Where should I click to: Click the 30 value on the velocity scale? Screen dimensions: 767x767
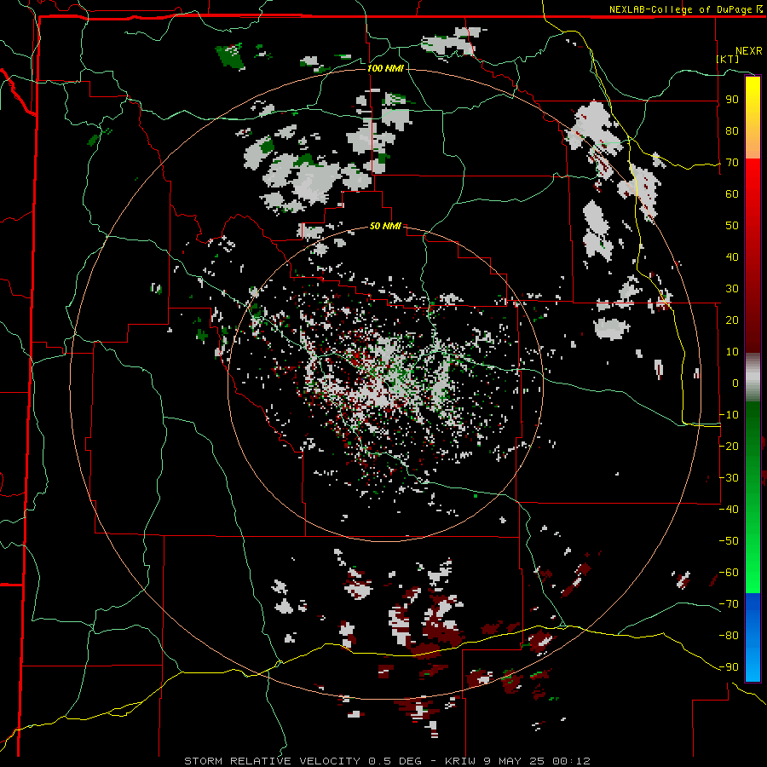tap(732, 289)
